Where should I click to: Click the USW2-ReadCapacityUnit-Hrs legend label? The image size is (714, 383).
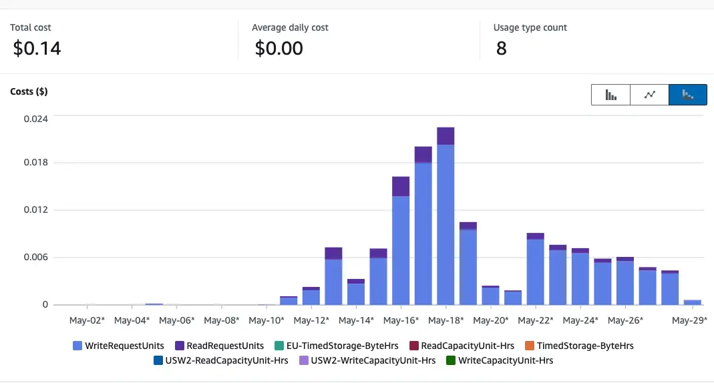213,360
